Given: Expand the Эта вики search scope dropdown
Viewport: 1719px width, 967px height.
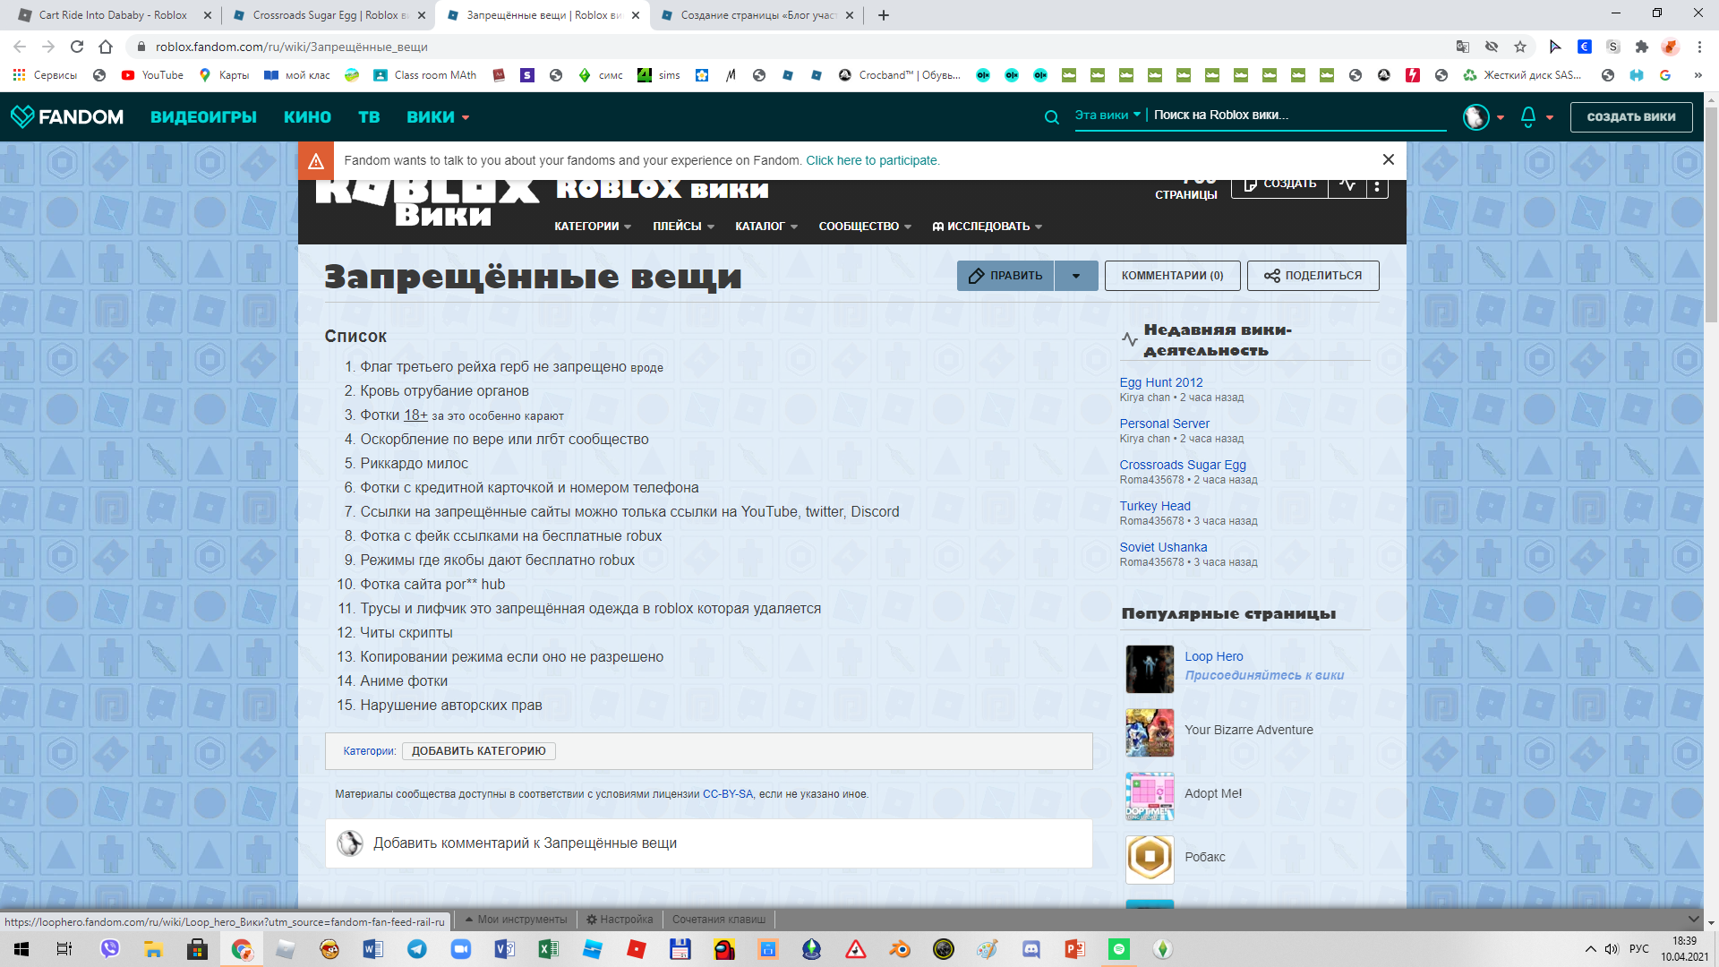Looking at the screenshot, I should 1108,115.
